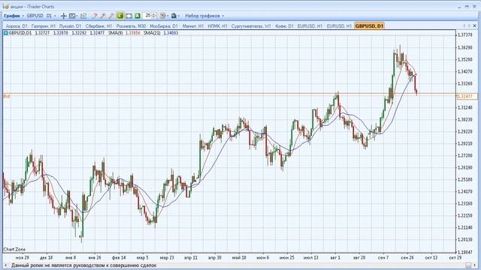Toggle the green A autoscale button
The width and height of the screenshot is (481, 270).
[138, 16]
